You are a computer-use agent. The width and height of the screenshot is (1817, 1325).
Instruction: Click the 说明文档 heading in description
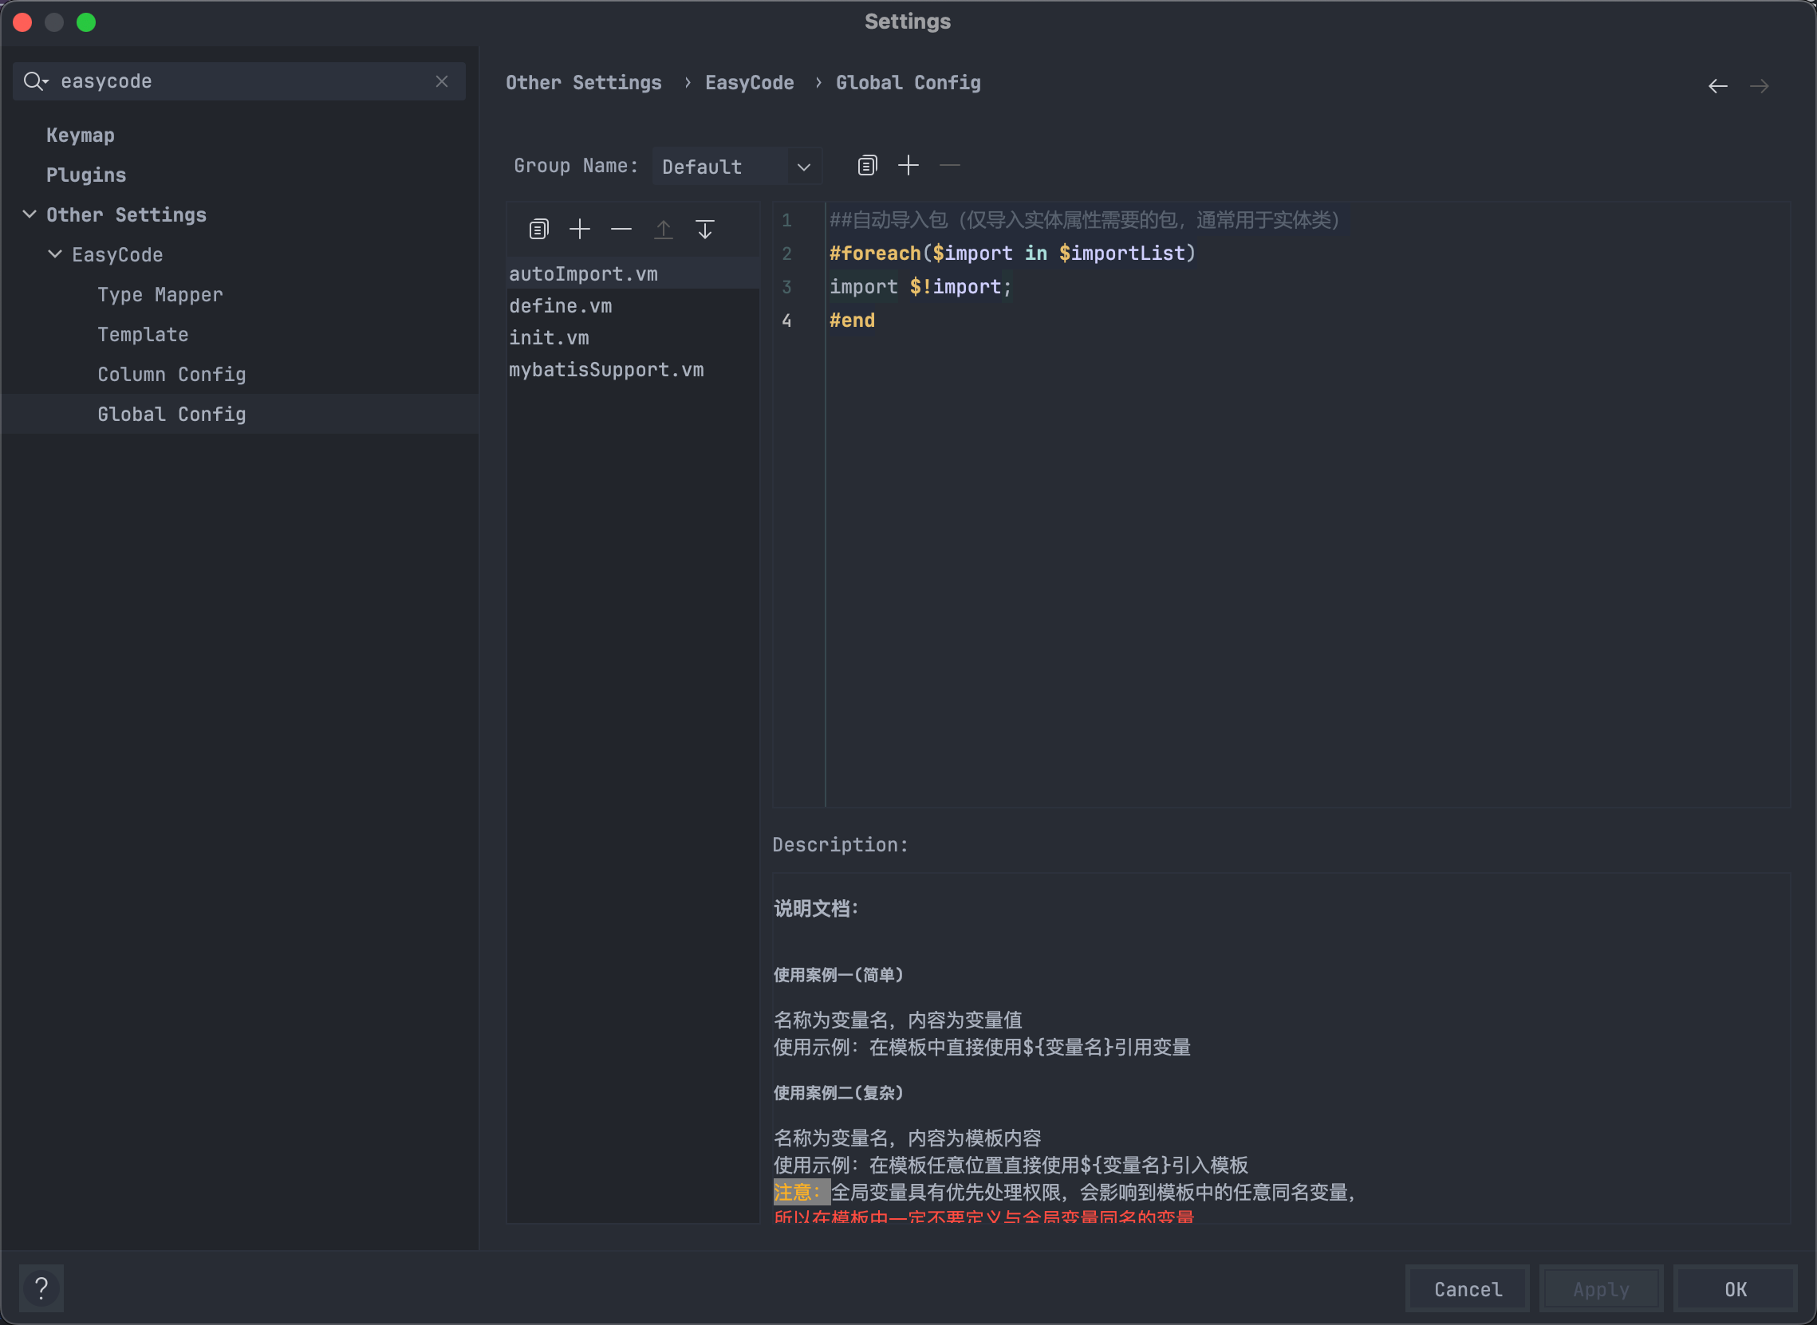pos(815,909)
